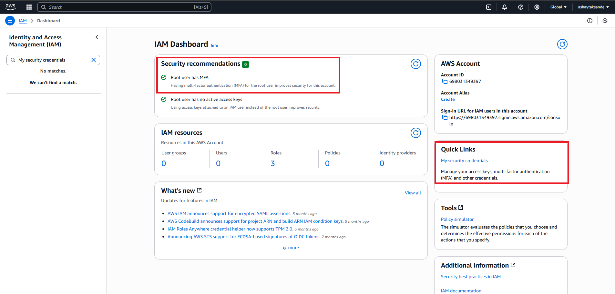
Task: Click the top search bar
Action: pos(124,7)
